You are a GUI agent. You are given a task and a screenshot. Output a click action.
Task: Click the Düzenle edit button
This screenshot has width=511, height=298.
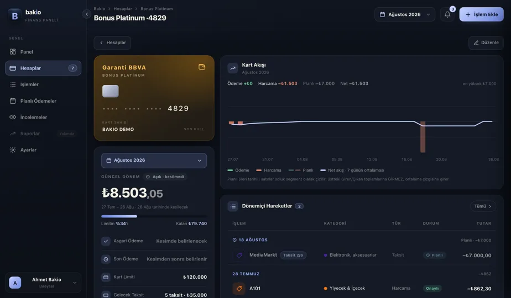pos(486,42)
